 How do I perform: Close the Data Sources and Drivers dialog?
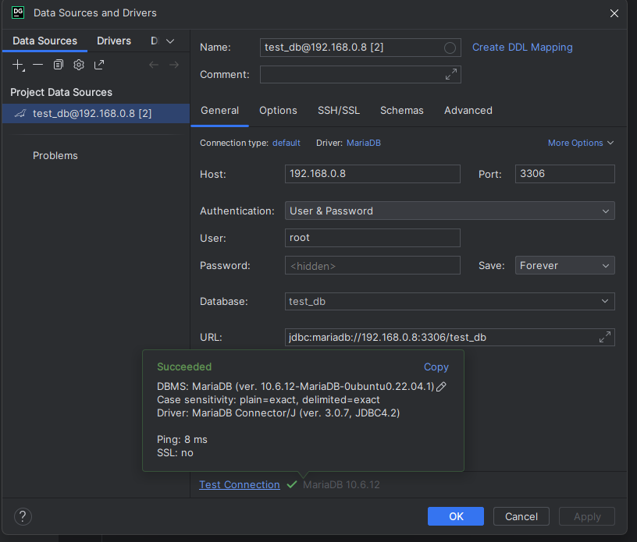coord(614,13)
